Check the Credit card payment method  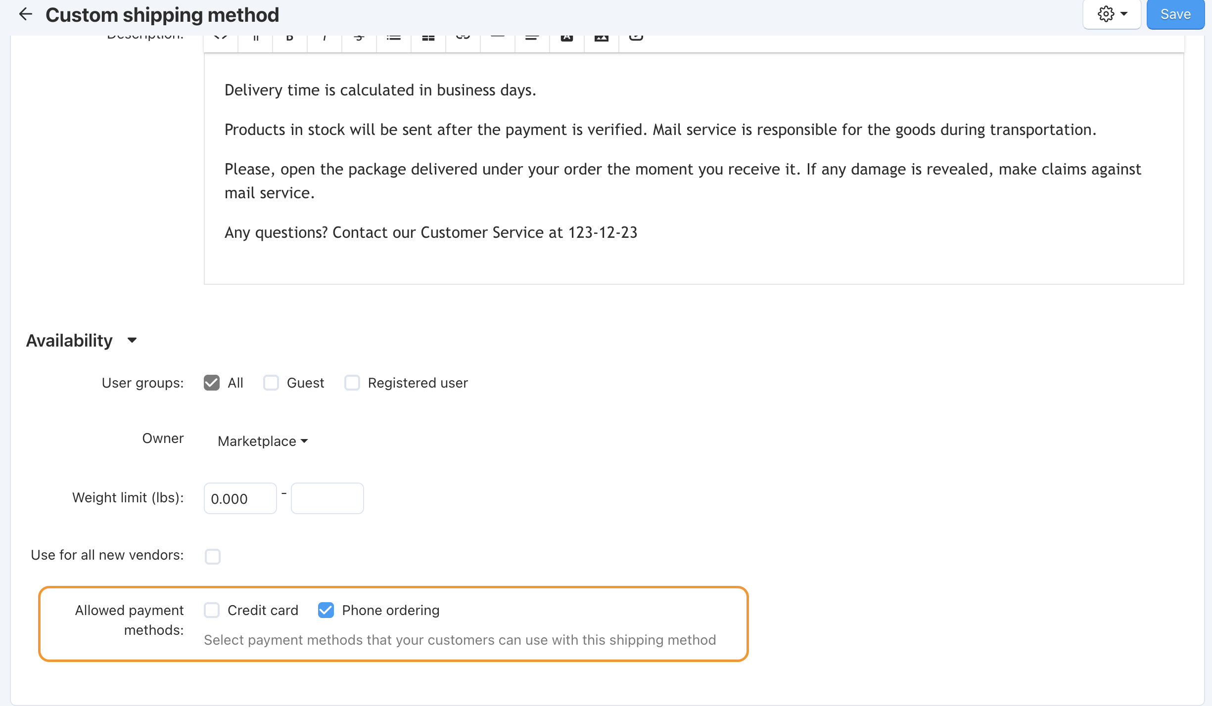[212, 610]
